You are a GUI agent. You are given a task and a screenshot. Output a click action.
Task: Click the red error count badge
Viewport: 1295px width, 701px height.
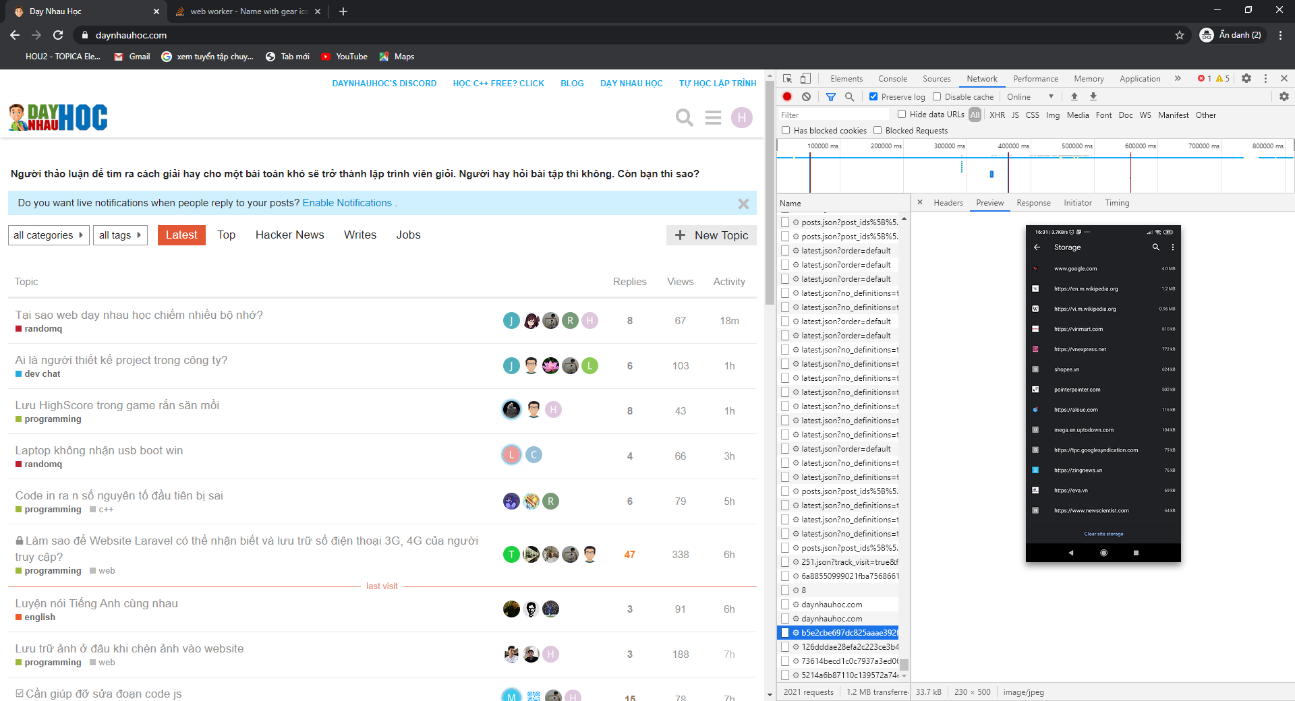pyautogui.click(x=1205, y=79)
